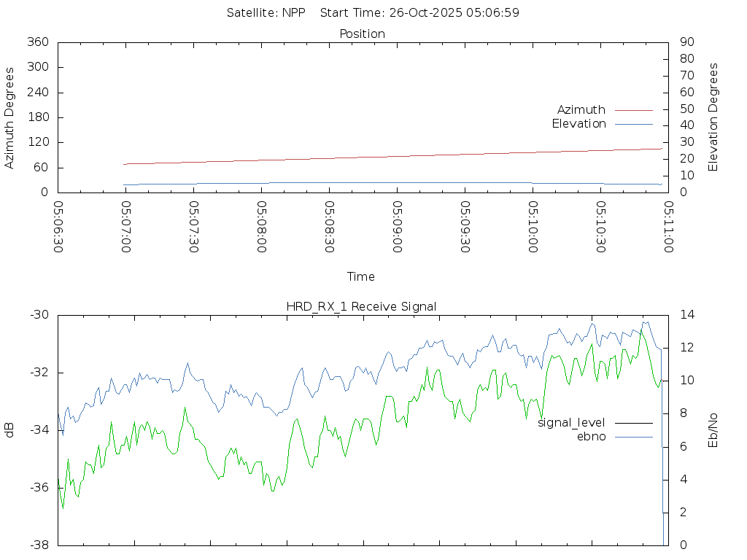Click the Azimuth Degrees axis label

click(x=9, y=117)
